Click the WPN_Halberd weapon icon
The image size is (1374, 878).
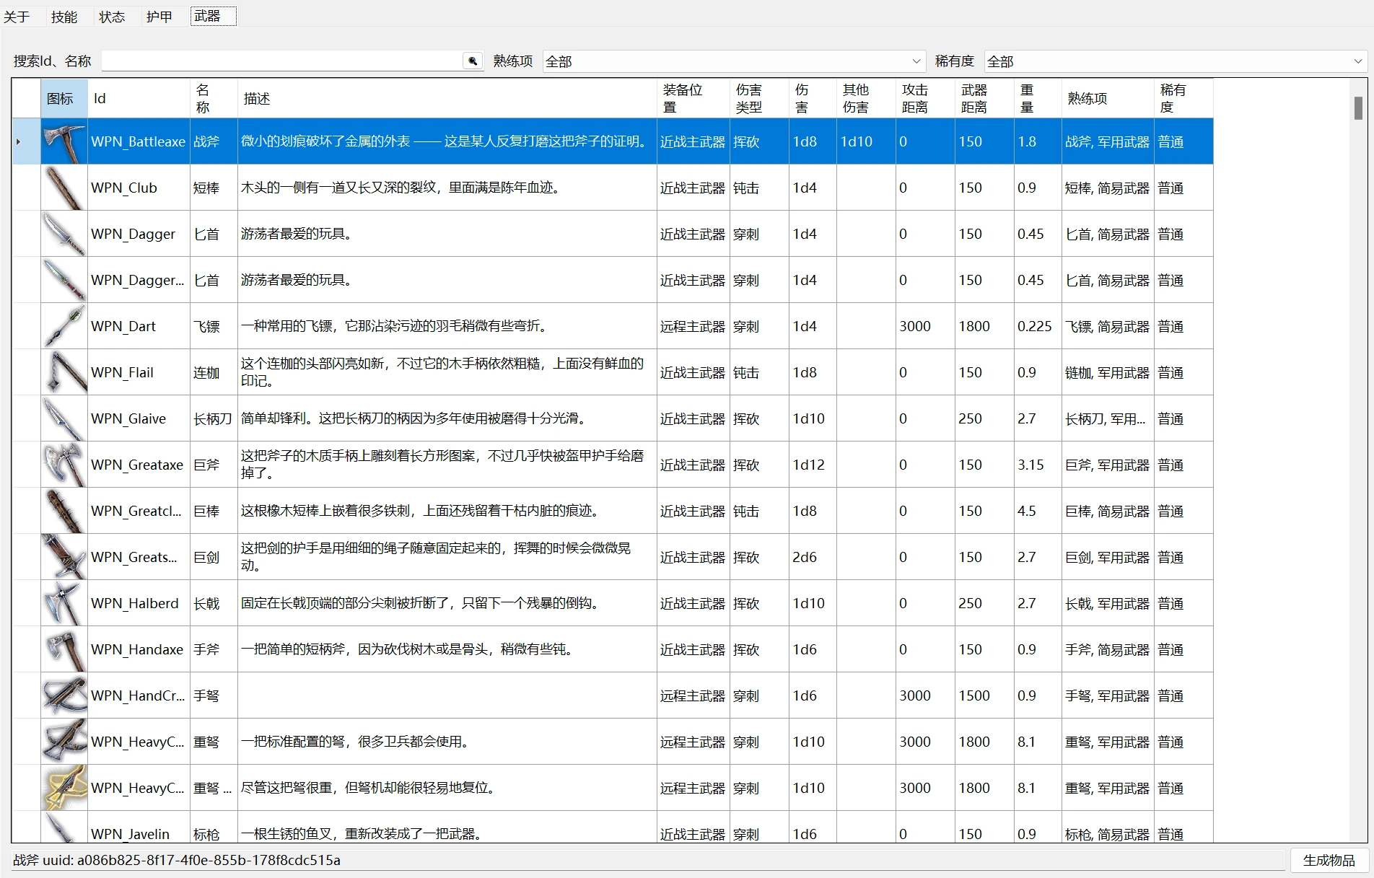coord(64,603)
